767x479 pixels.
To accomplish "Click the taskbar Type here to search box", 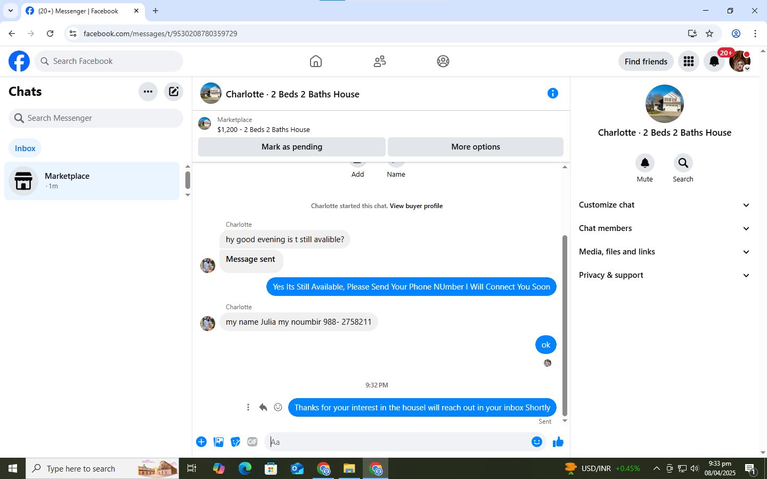I will click(x=102, y=468).
